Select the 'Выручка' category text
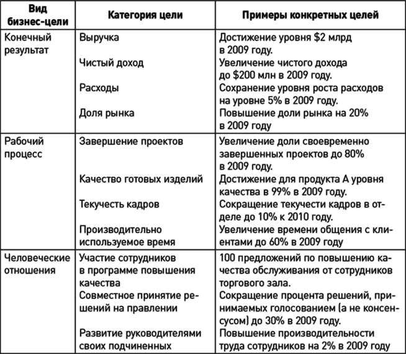This screenshot has height=354, width=406. (99, 37)
